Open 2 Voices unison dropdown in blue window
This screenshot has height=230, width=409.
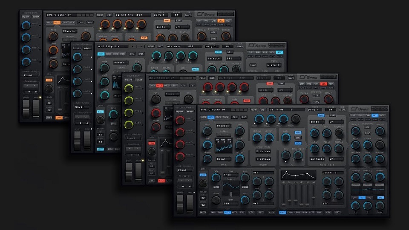pyautogui.click(x=263, y=151)
